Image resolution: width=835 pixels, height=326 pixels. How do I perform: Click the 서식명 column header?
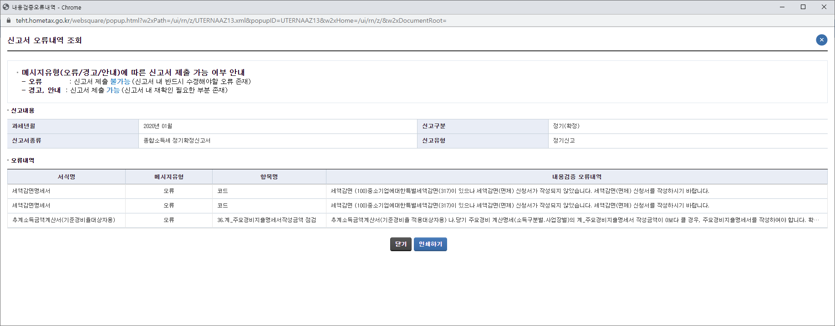pos(66,177)
